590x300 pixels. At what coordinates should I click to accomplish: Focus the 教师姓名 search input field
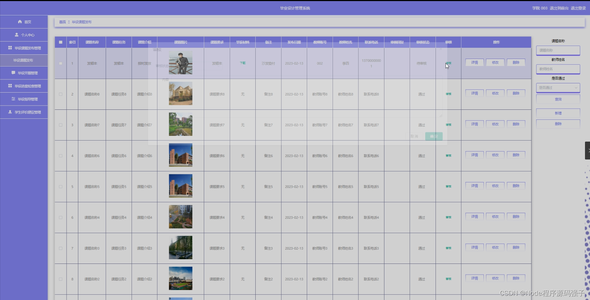[x=558, y=69]
